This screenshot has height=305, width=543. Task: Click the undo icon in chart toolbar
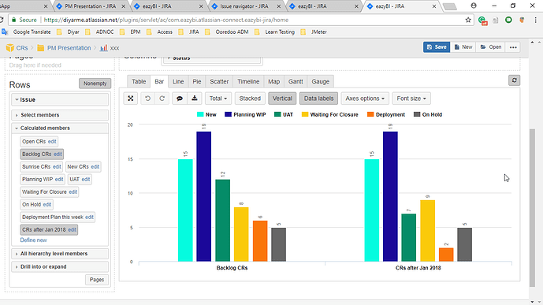(x=148, y=99)
